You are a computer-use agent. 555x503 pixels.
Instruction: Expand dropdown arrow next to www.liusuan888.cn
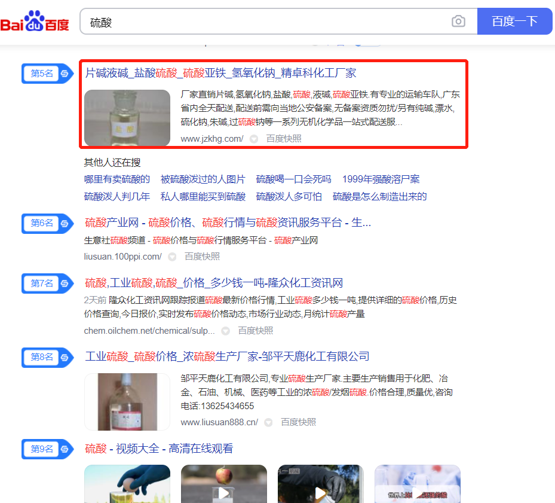(269, 422)
